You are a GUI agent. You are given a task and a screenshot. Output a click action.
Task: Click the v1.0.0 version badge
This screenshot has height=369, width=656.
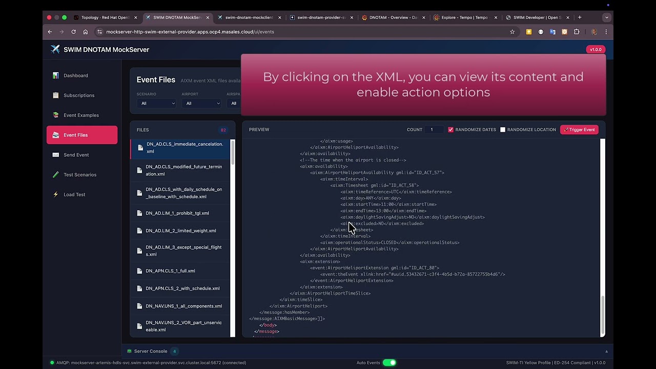[596, 50]
